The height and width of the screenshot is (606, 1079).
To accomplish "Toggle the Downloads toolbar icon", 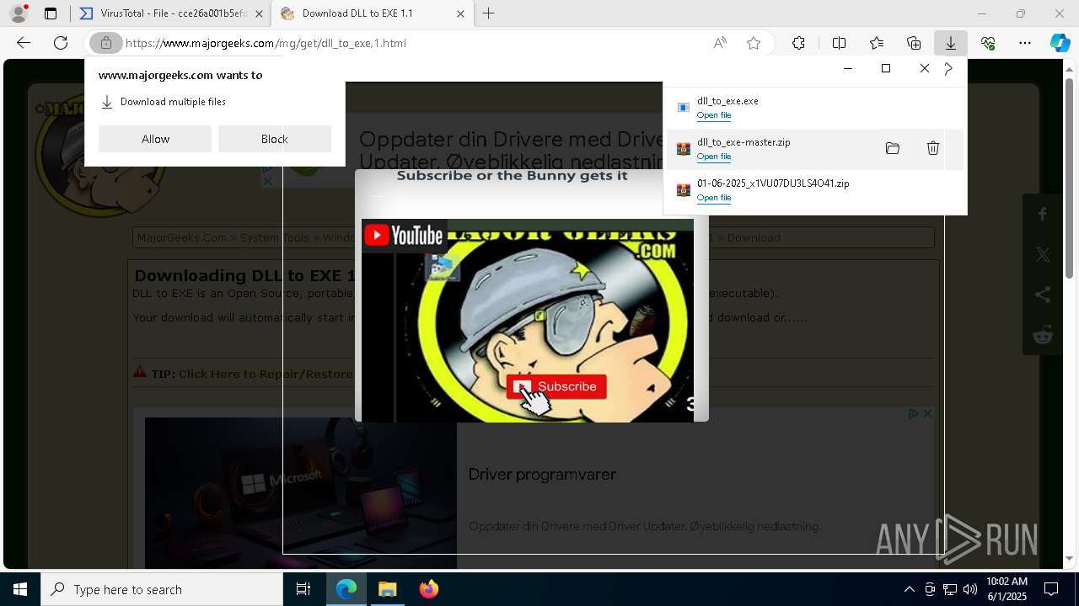I will [x=950, y=43].
